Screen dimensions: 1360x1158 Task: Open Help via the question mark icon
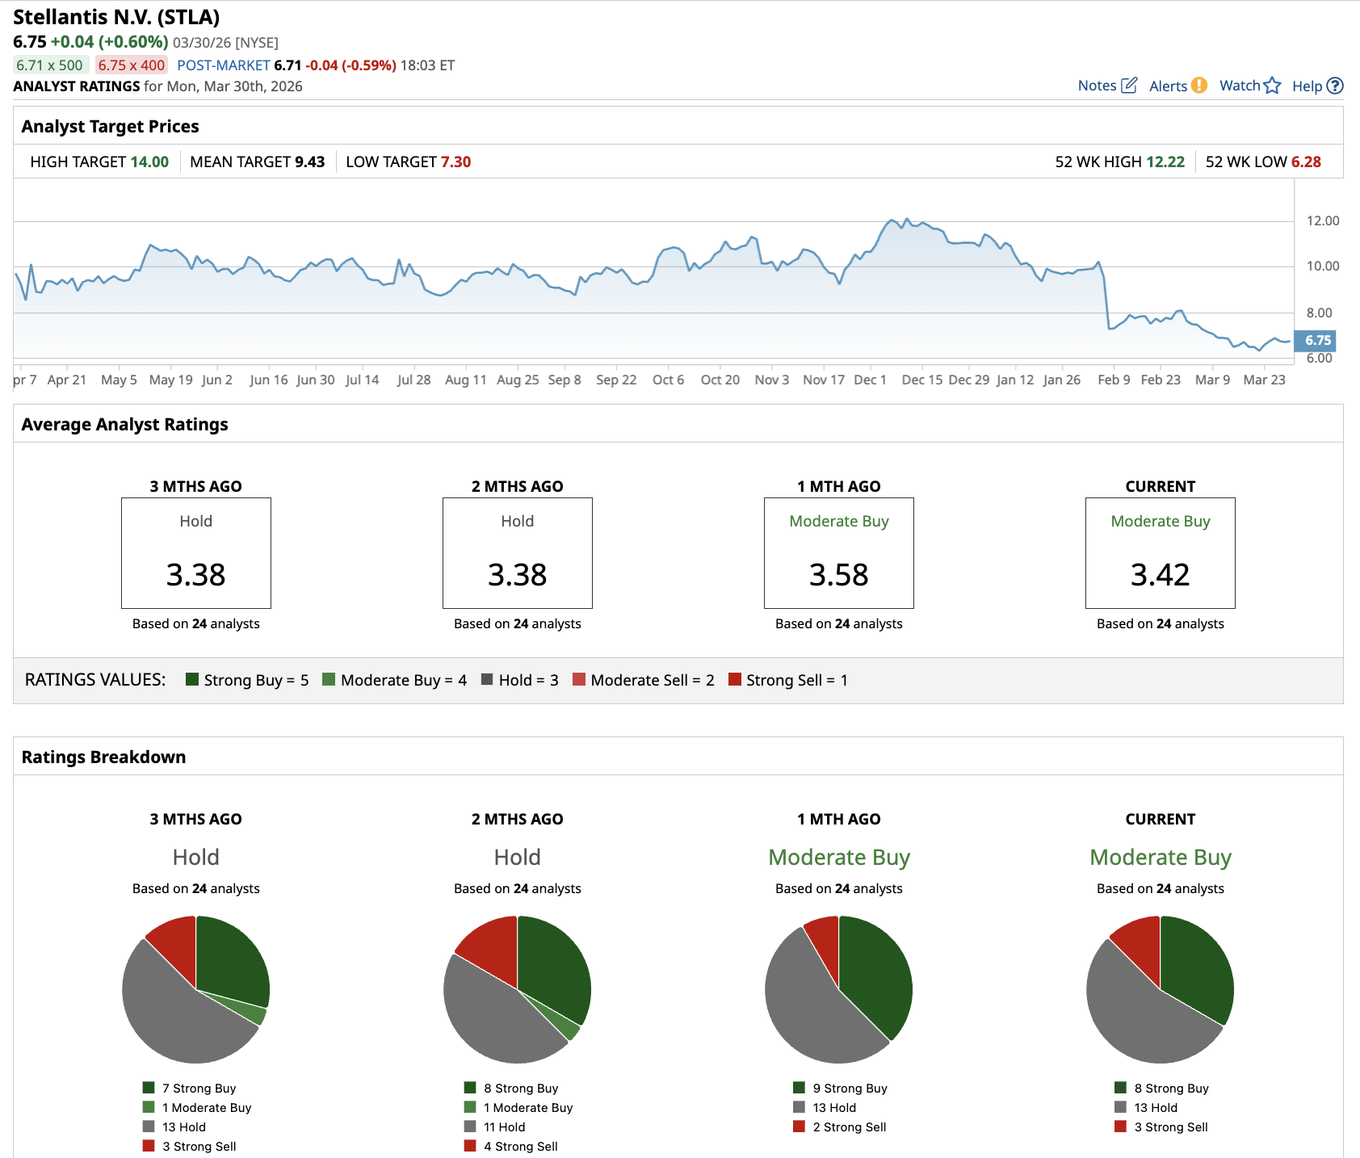1335,86
